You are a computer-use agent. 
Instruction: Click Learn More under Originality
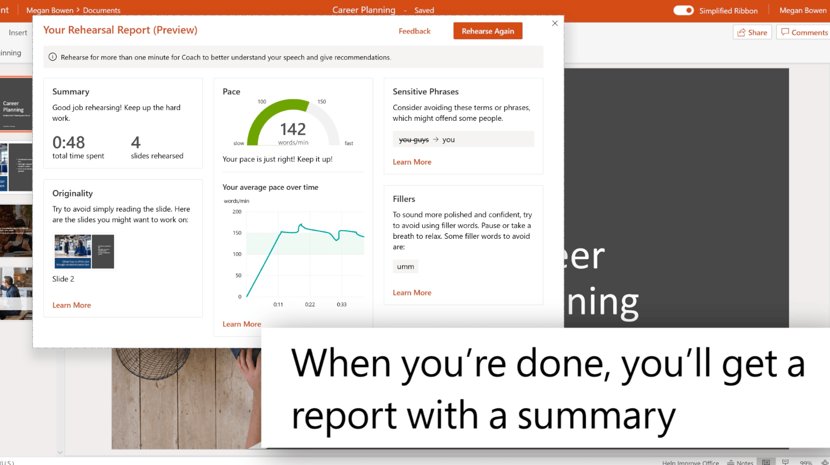pyautogui.click(x=72, y=305)
